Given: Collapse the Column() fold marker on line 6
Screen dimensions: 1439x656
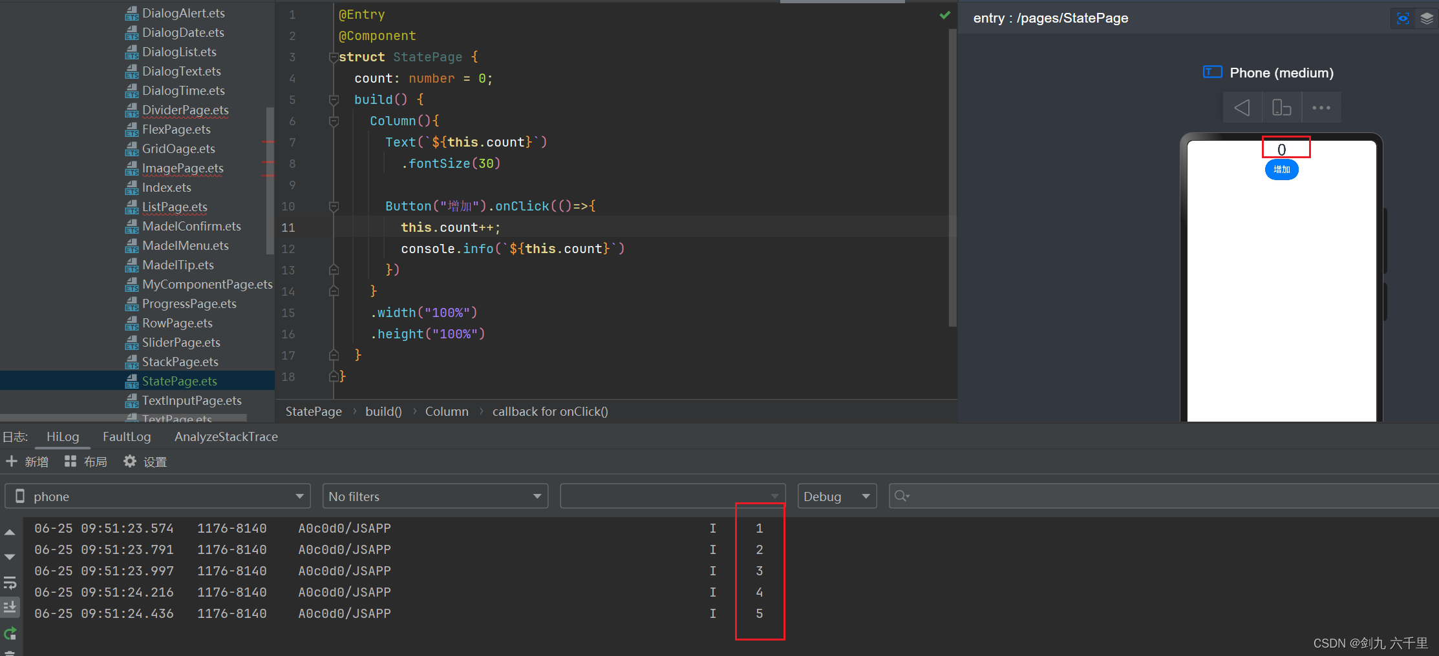Looking at the screenshot, I should pyautogui.click(x=334, y=121).
